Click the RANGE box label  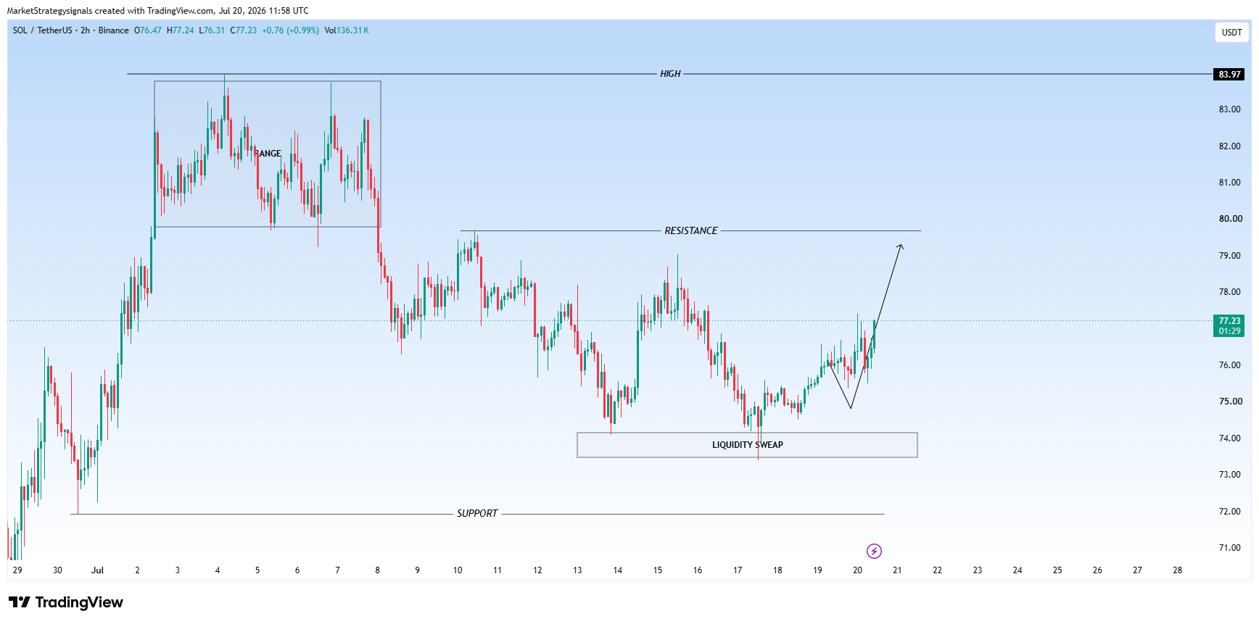click(268, 154)
